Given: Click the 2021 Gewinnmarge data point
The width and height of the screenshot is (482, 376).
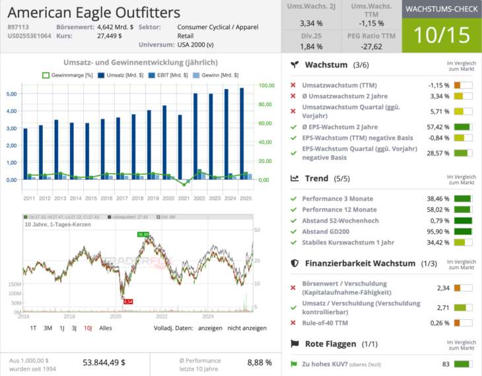Looking at the screenshot, I should (184, 185).
